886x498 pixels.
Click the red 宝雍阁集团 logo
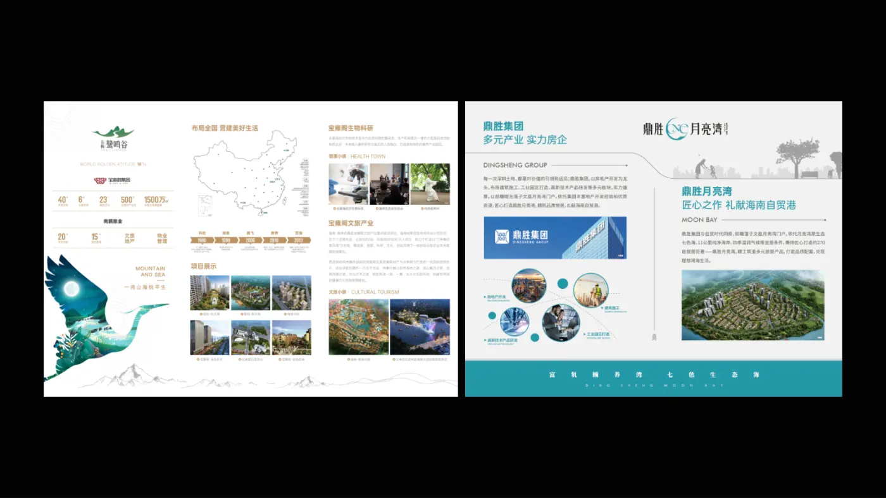tap(112, 181)
